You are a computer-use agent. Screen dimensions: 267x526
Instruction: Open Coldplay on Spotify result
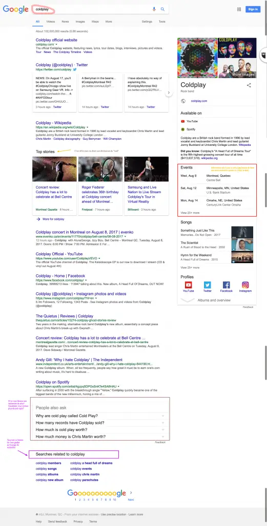[x=53, y=382]
